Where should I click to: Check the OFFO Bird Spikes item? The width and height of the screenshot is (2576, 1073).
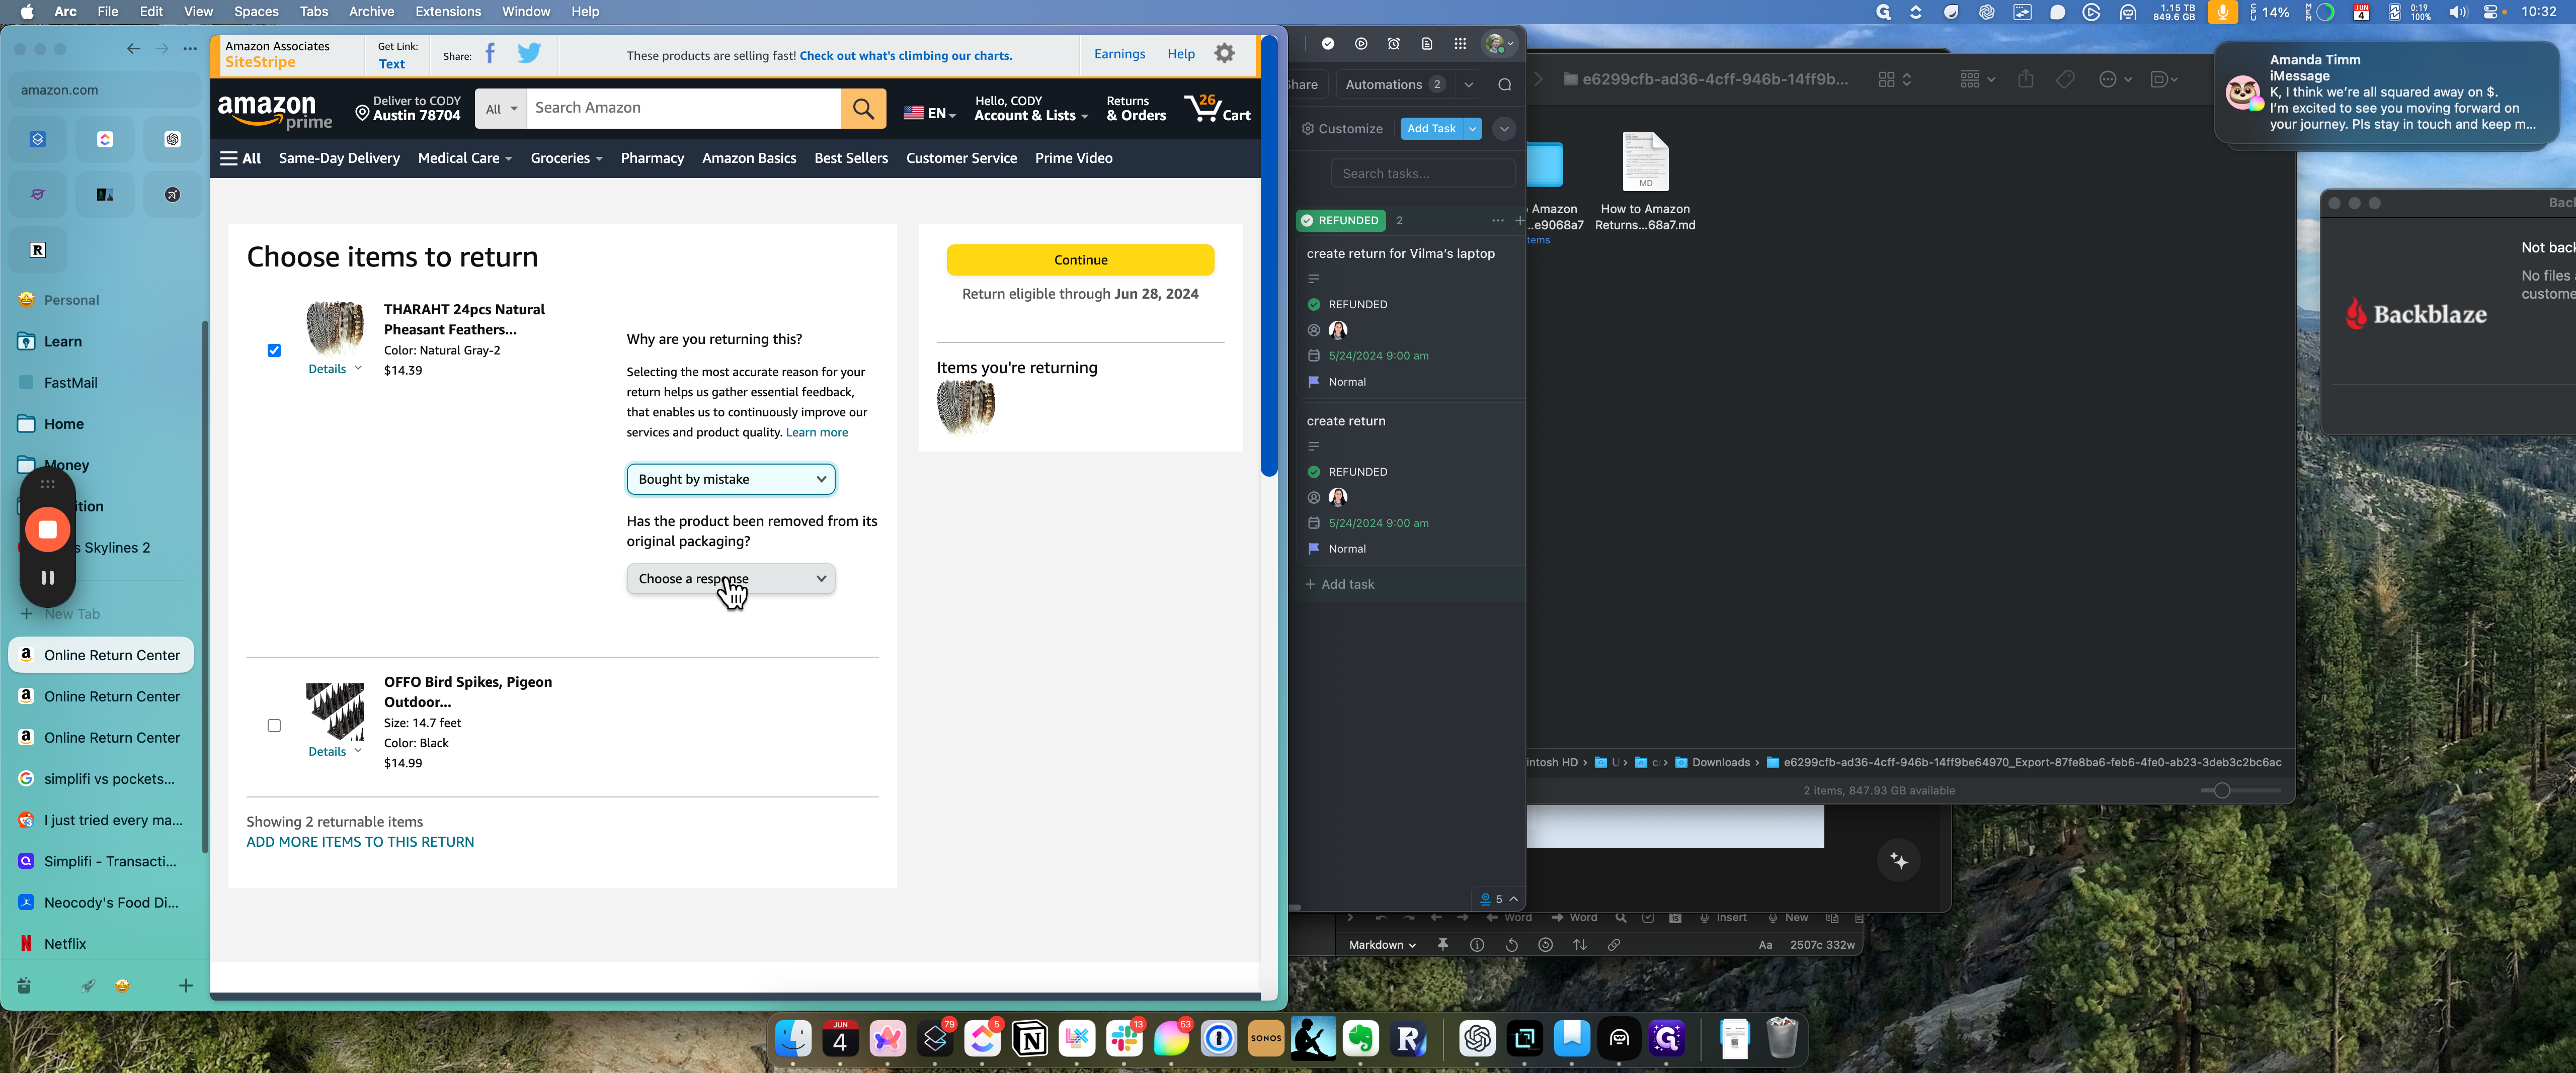tap(274, 726)
